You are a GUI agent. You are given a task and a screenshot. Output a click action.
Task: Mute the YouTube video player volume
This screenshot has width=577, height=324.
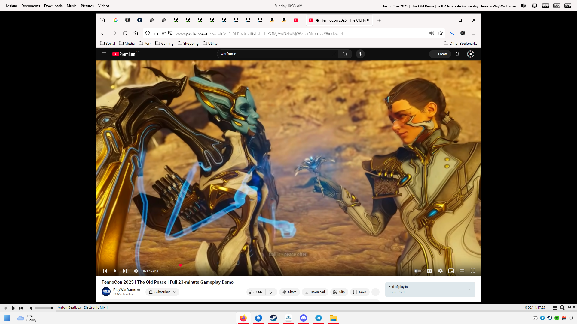[x=136, y=271]
